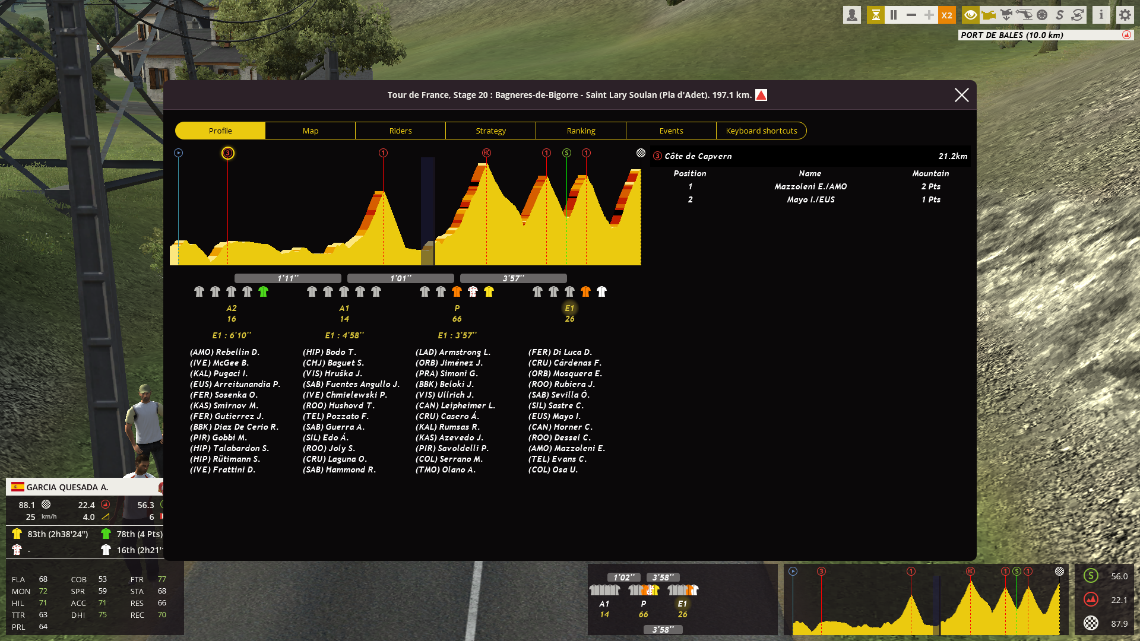
Task: Select rider Bodo T. in A1 list
Action: click(x=330, y=352)
